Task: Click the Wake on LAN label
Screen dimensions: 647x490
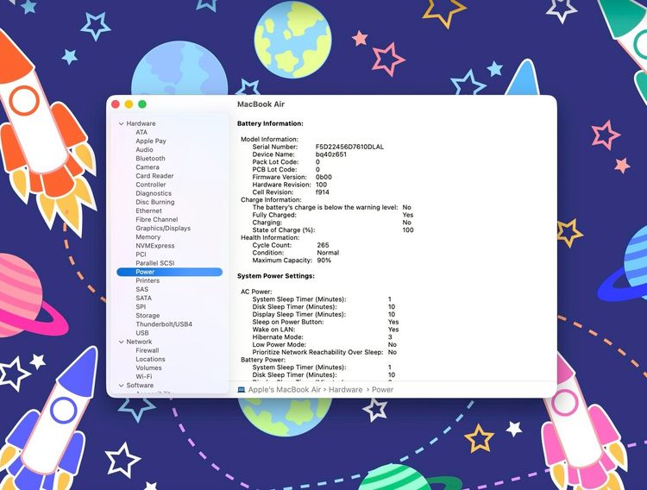Action: tap(273, 330)
